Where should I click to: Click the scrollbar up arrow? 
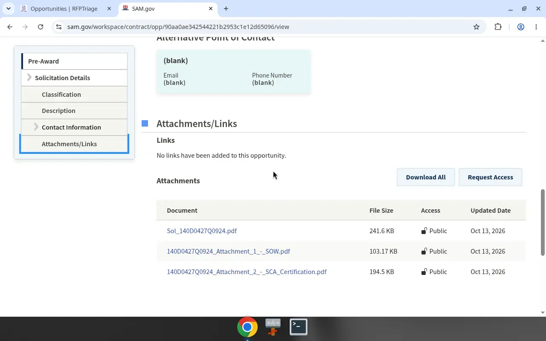tap(543, 41)
